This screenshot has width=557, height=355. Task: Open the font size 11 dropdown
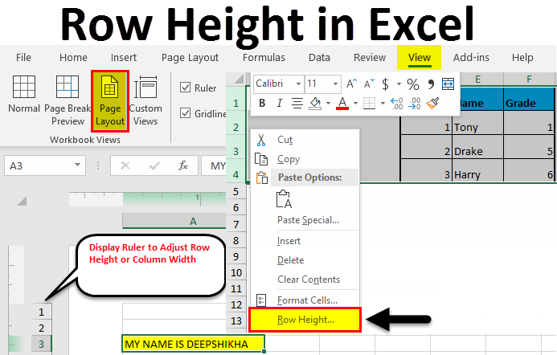(335, 84)
